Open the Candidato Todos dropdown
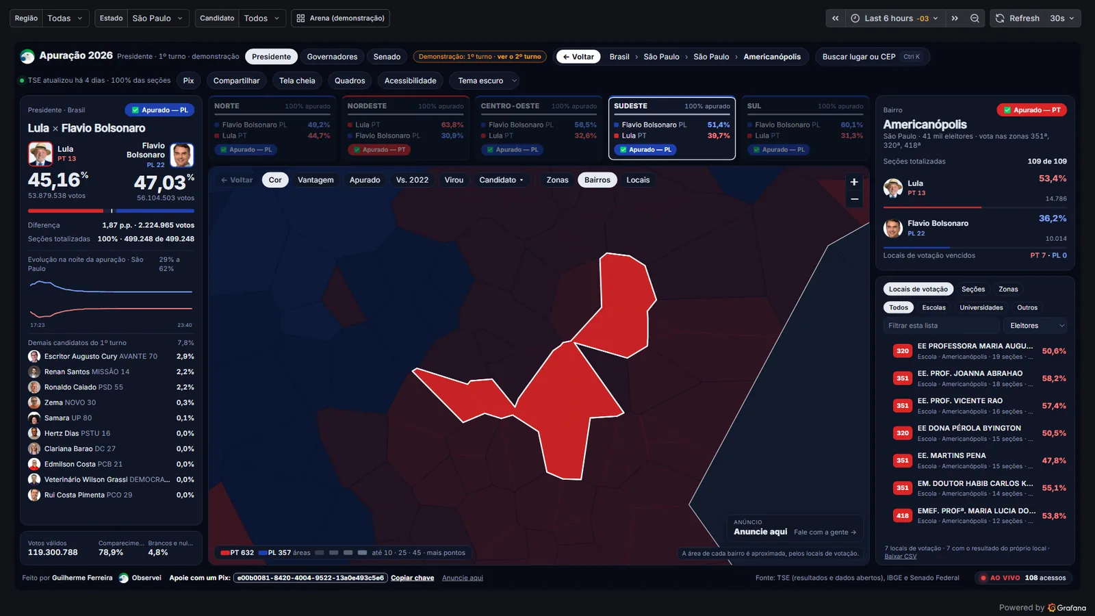 tap(262, 18)
